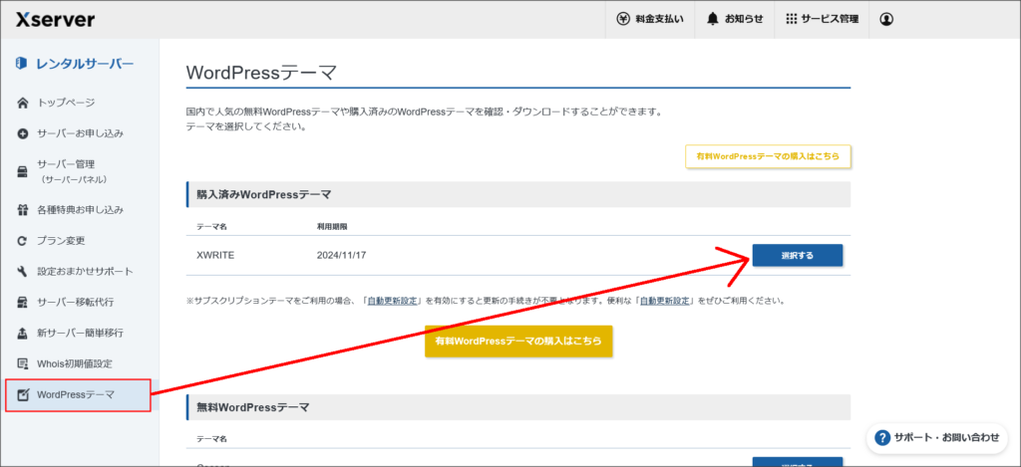Image resolution: width=1021 pixels, height=467 pixels.
Task: Click the second 自動更新設定 link
Action: 665,301
